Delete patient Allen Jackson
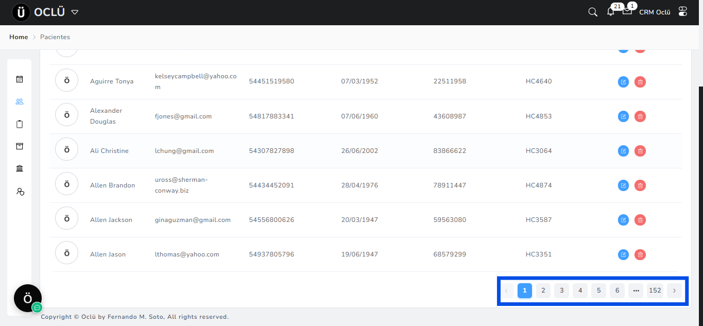Image resolution: width=703 pixels, height=326 pixels. (640, 220)
